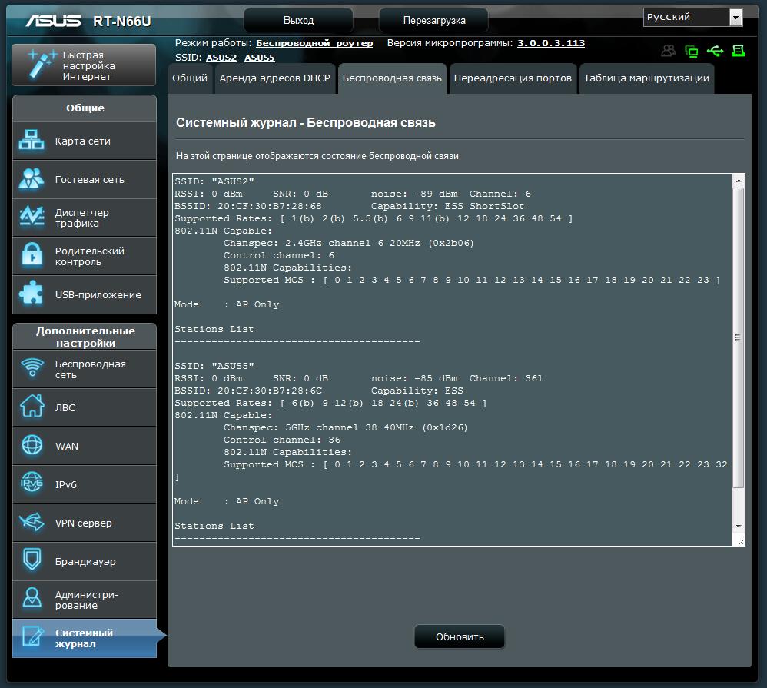This screenshot has height=688, width=767.
Task: Switch to the Общий tab
Action: tap(190, 78)
